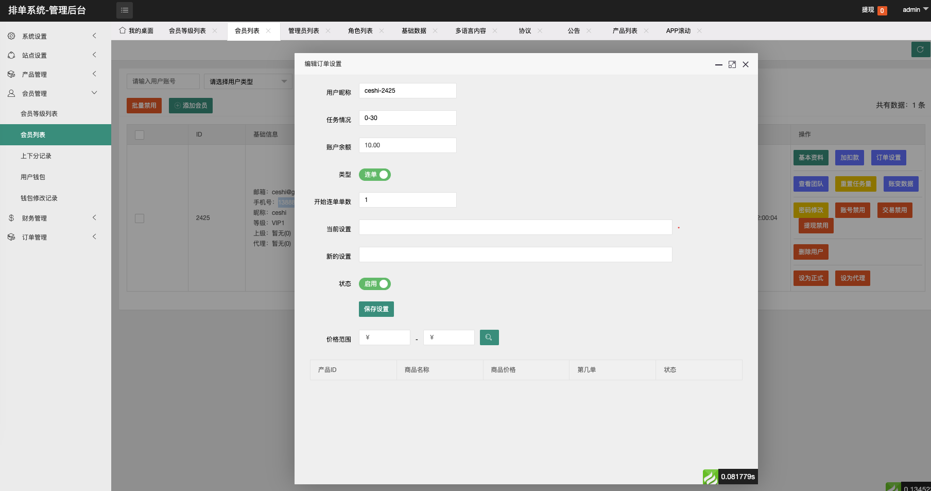
Task: Click the 会员管理 person icon in sidebar
Action: (x=11, y=93)
